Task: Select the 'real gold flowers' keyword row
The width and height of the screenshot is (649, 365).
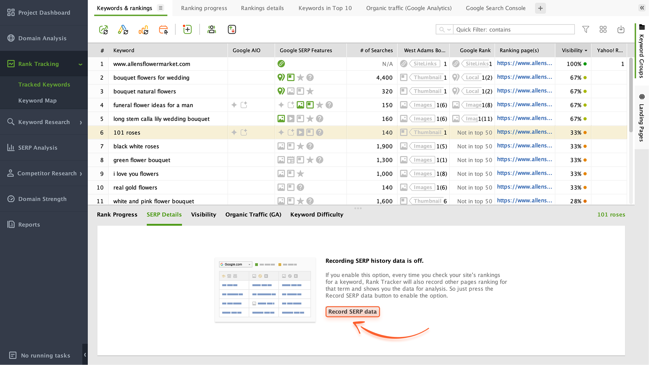Action: pyautogui.click(x=357, y=187)
